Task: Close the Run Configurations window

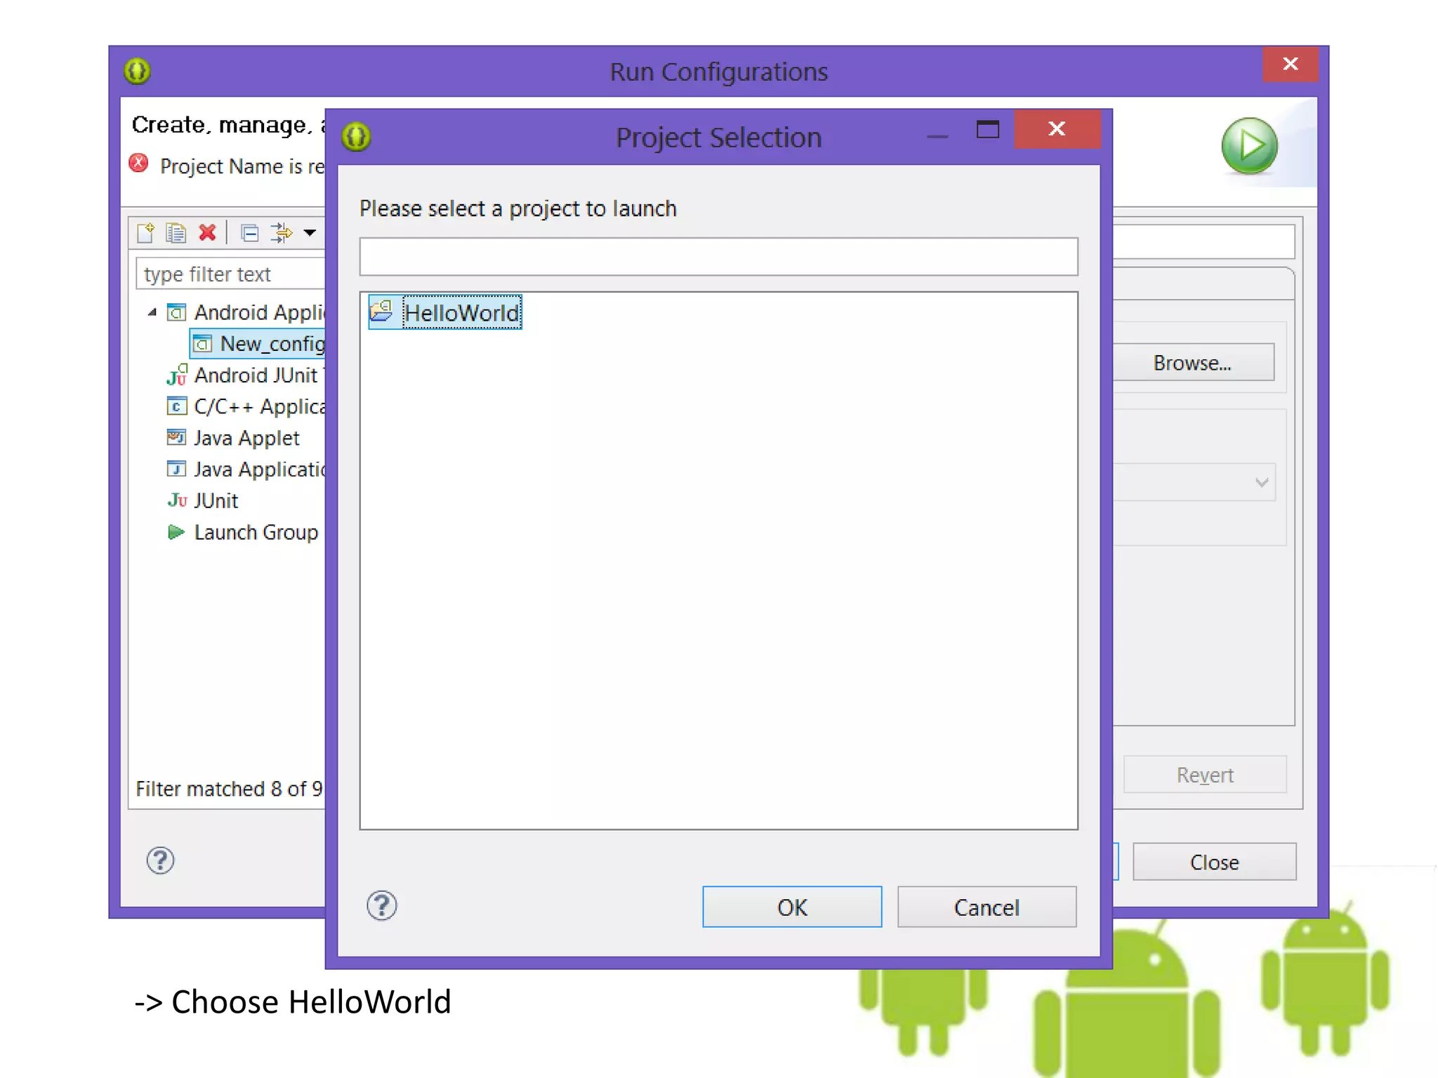Action: pyautogui.click(x=1290, y=64)
